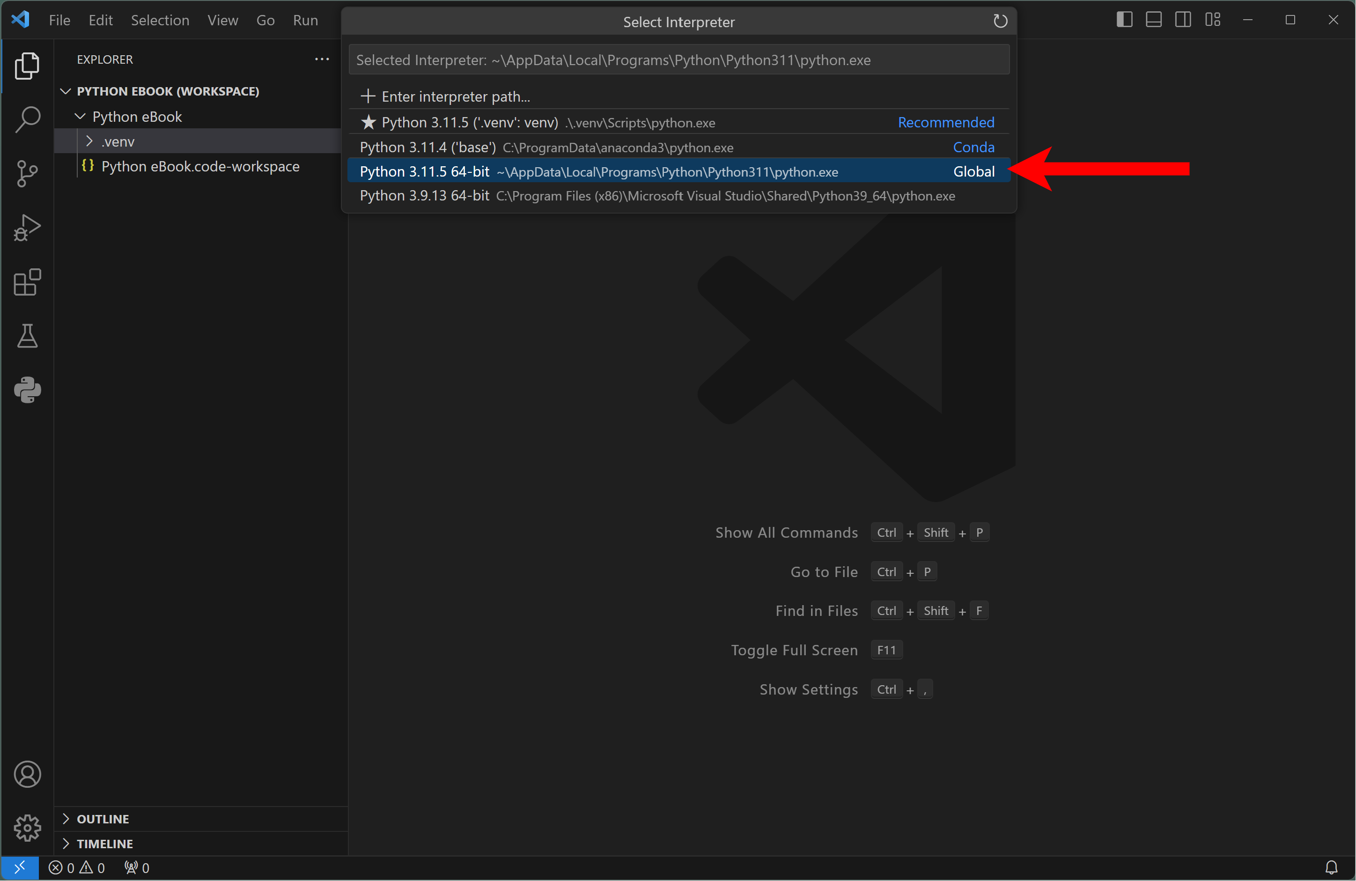Screen dimensions: 1356x881
Task: Open the Explorer view in activity bar
Action: [x=27, y=66]
